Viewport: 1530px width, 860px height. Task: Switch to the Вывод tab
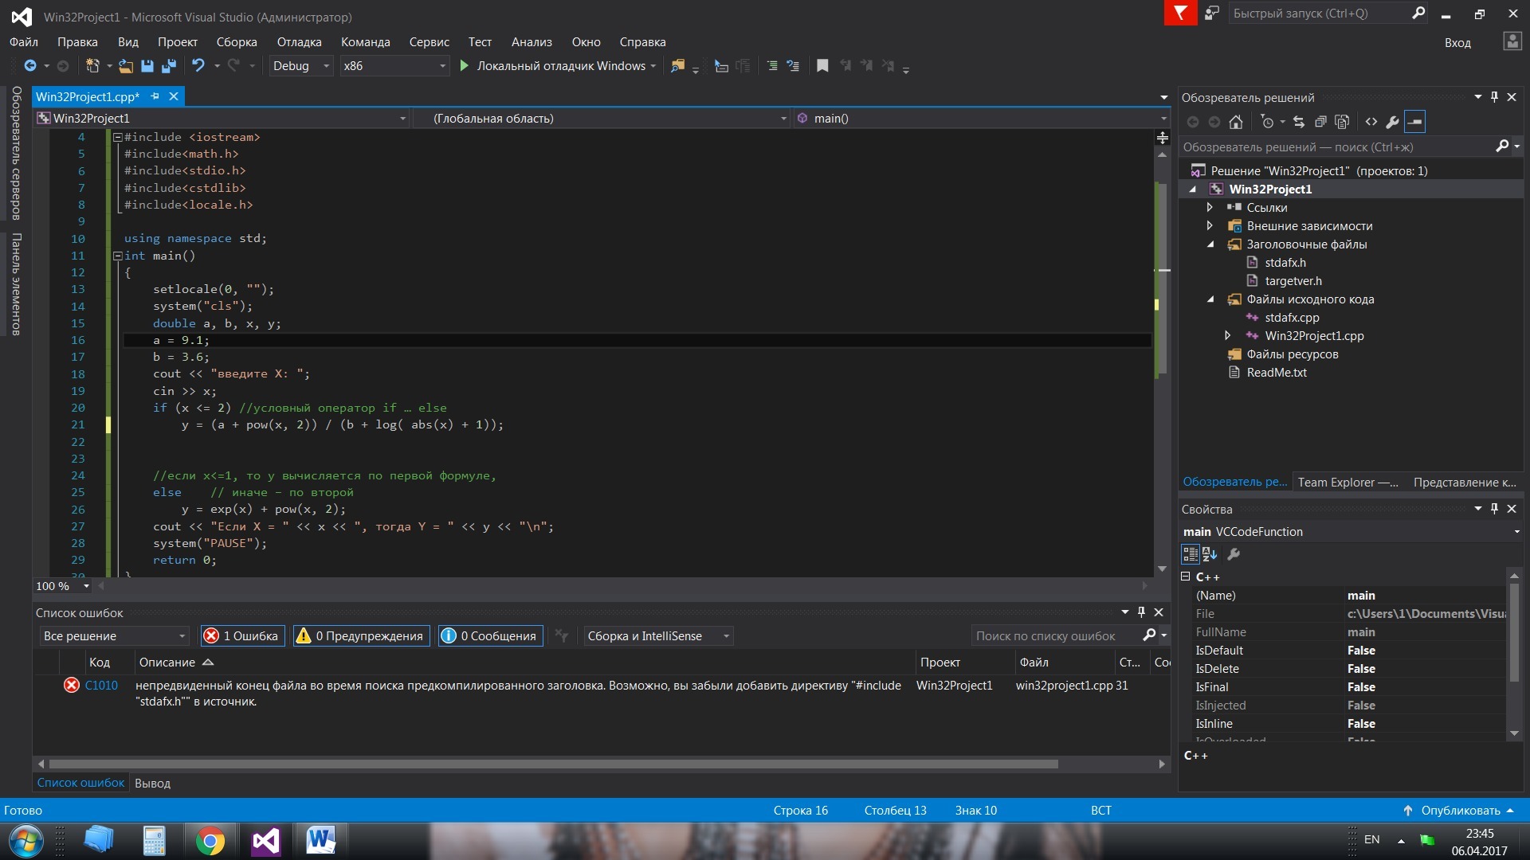pyautogui.click(x=152, y=784)
